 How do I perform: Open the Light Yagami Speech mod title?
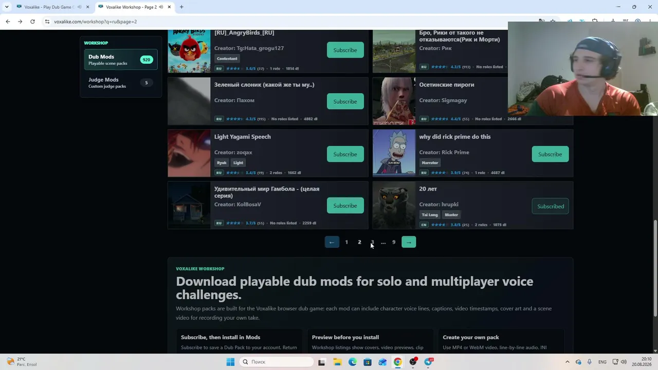click(242, 137)
